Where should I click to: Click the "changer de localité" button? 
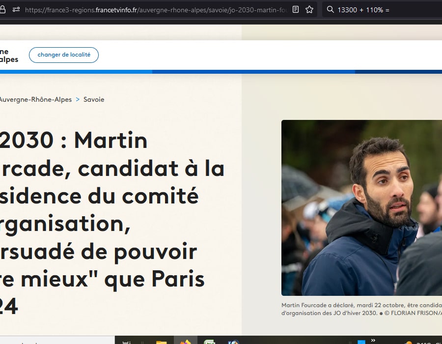[x=63, y=55]
